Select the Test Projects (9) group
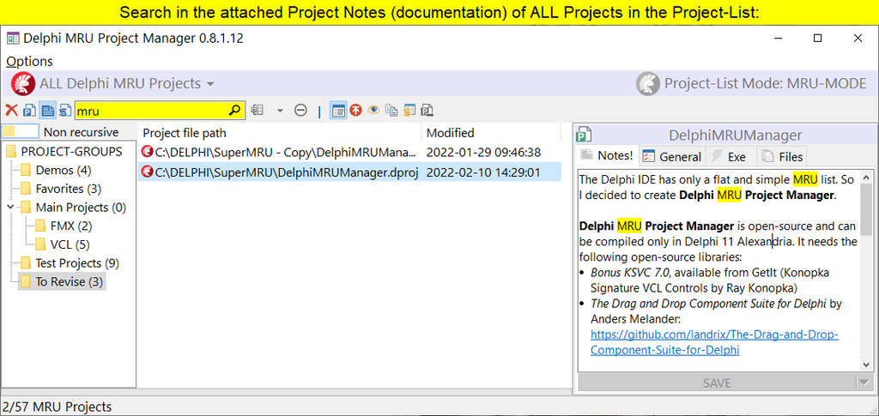Viewport: 879px width, 416px height. pyautogui.click(x=76, y=263)
